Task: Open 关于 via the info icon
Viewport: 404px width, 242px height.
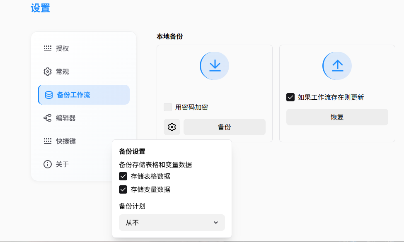Action: [48, 164]
